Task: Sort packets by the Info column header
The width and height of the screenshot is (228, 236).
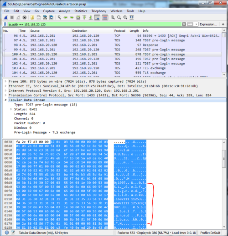Action: (182, 31)
